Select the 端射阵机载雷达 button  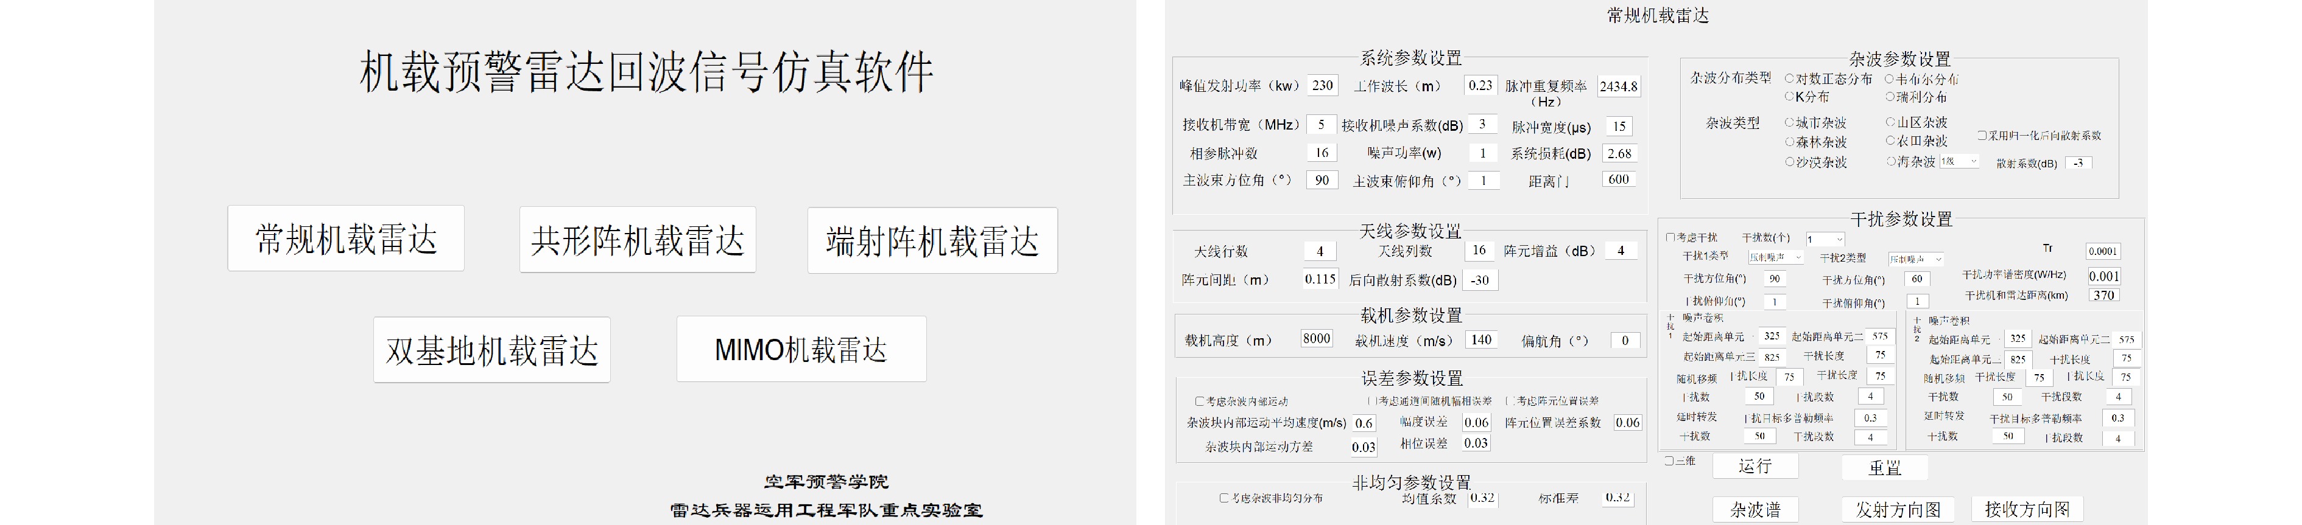tap(932, 241)
